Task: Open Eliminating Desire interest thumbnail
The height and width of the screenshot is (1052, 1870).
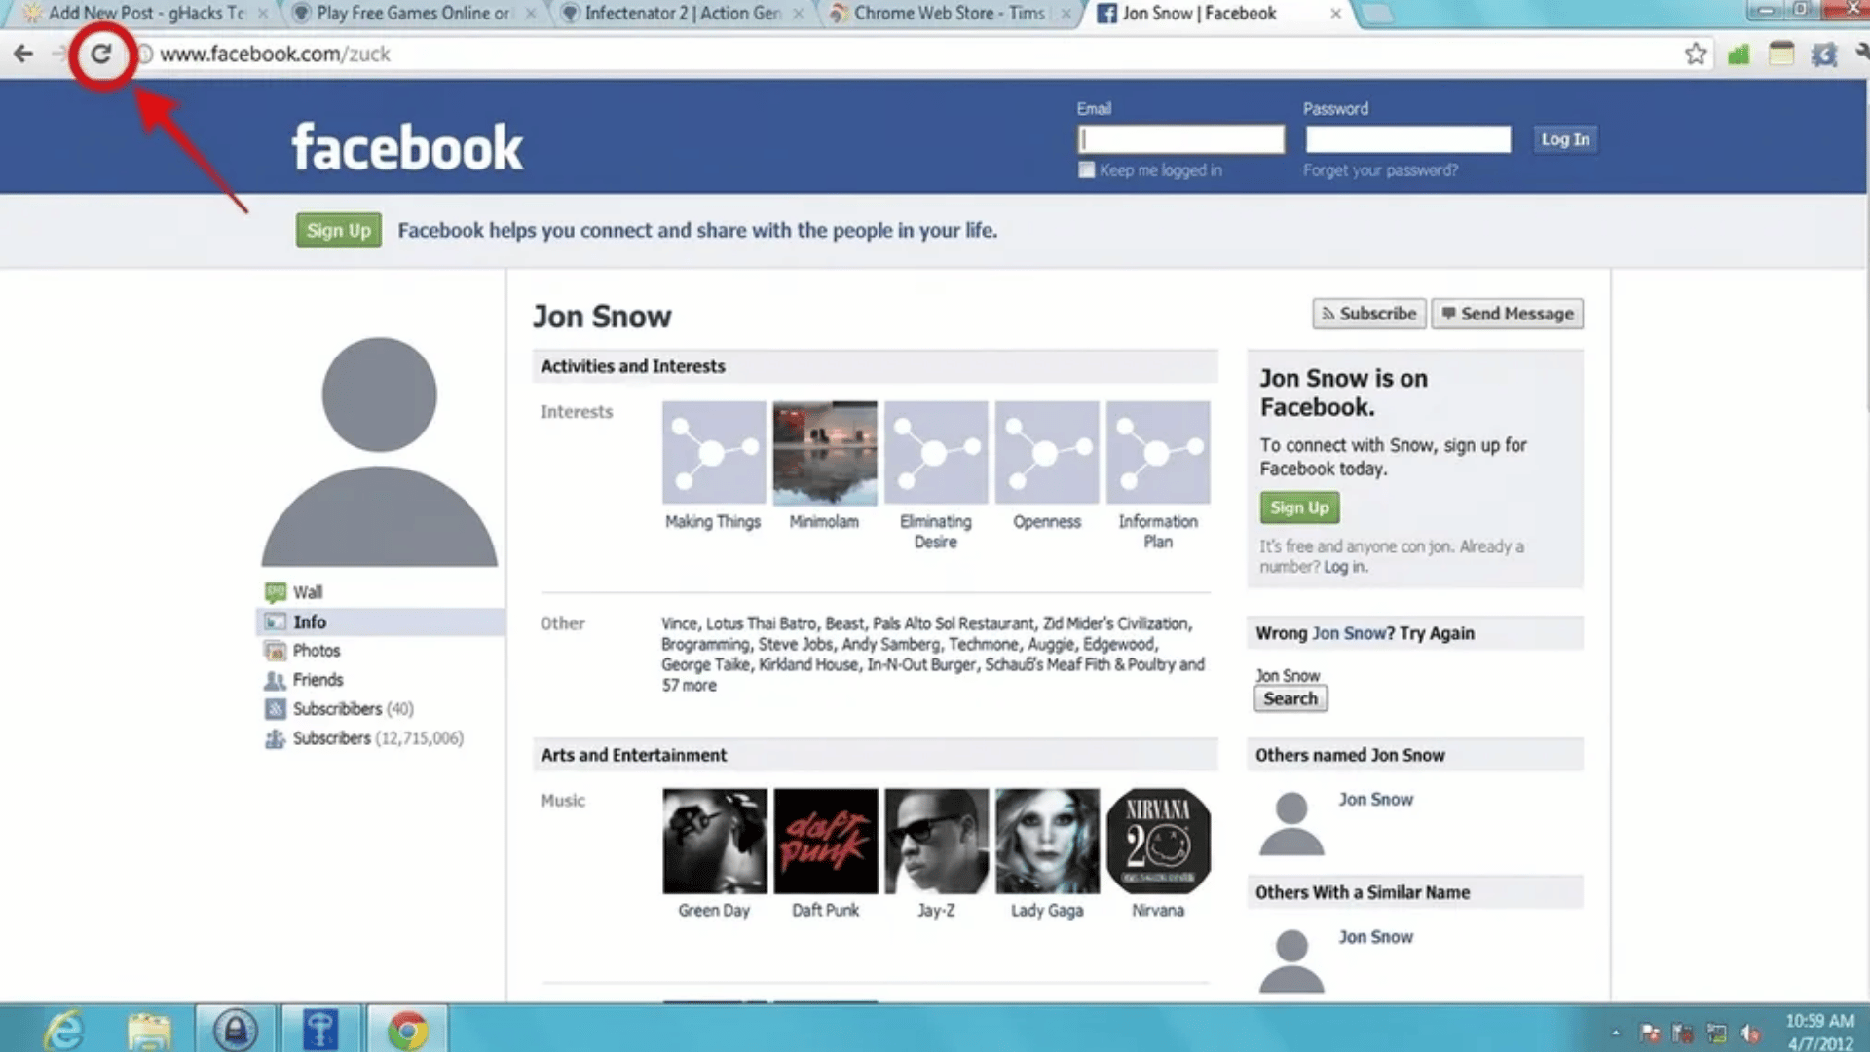Action: 936,453
